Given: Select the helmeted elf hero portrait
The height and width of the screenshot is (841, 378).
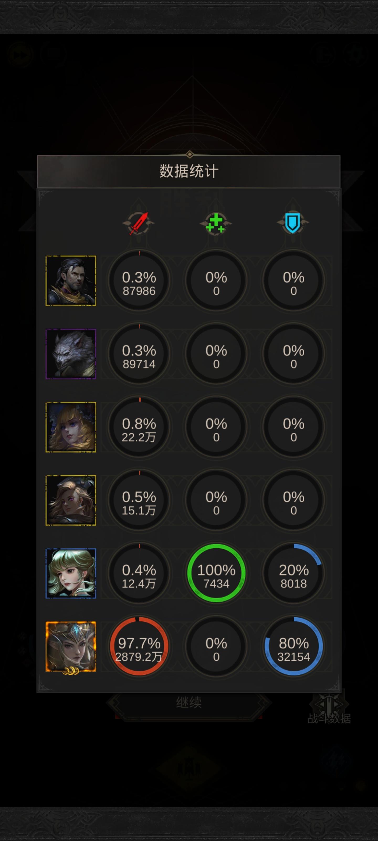Looking at the screenshot, I should point(71,647).
